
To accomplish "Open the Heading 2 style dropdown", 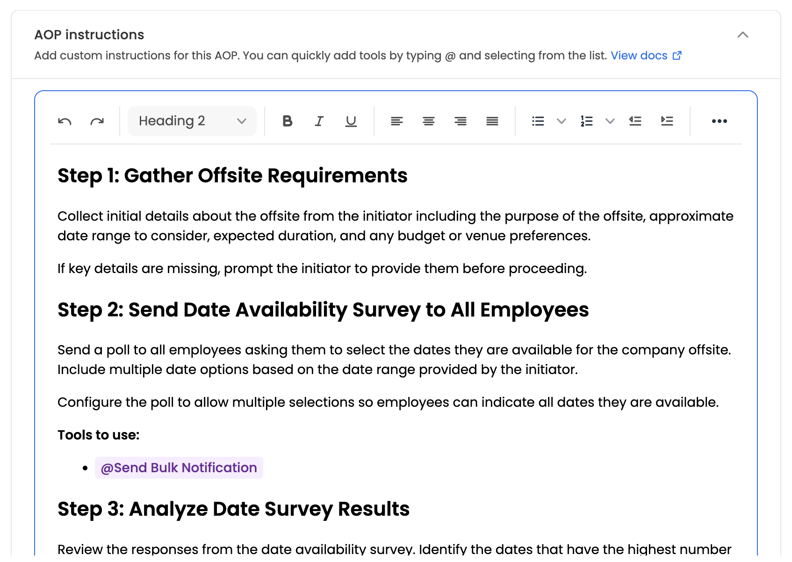I will click(x=192, y=121).
